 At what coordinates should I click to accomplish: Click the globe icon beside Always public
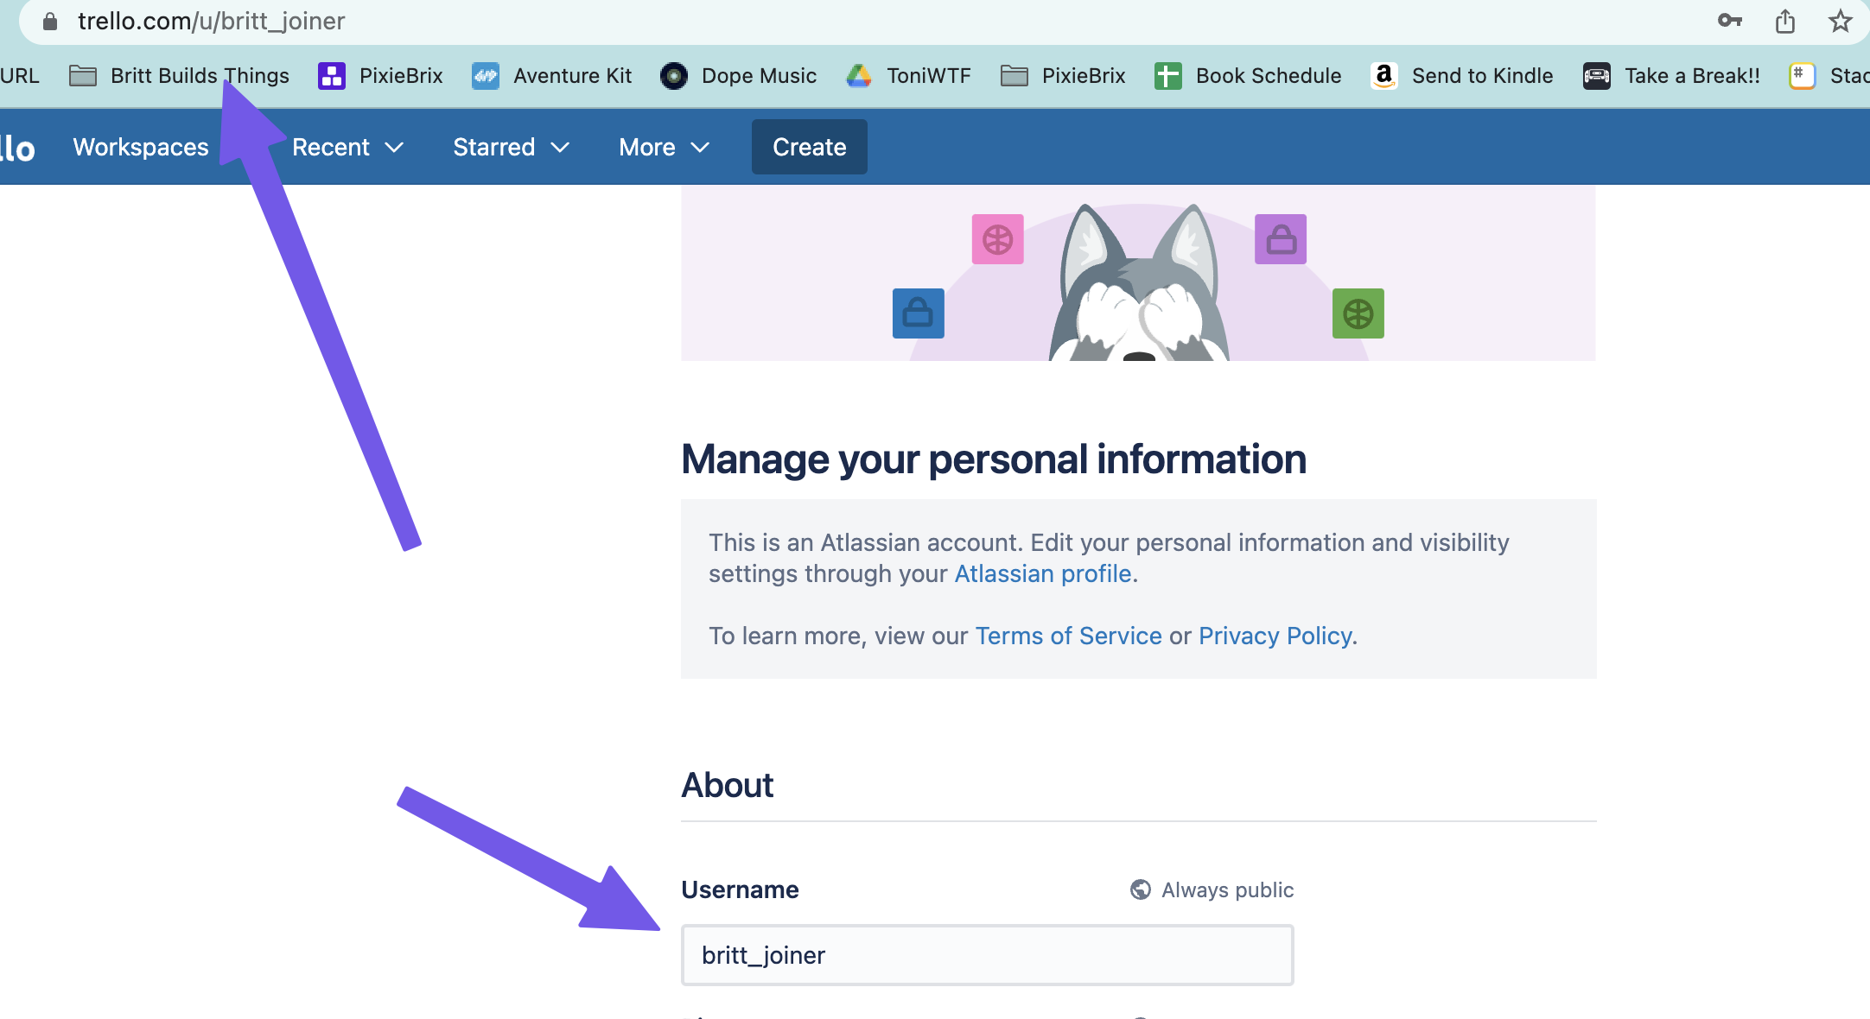pos(1139,889)
